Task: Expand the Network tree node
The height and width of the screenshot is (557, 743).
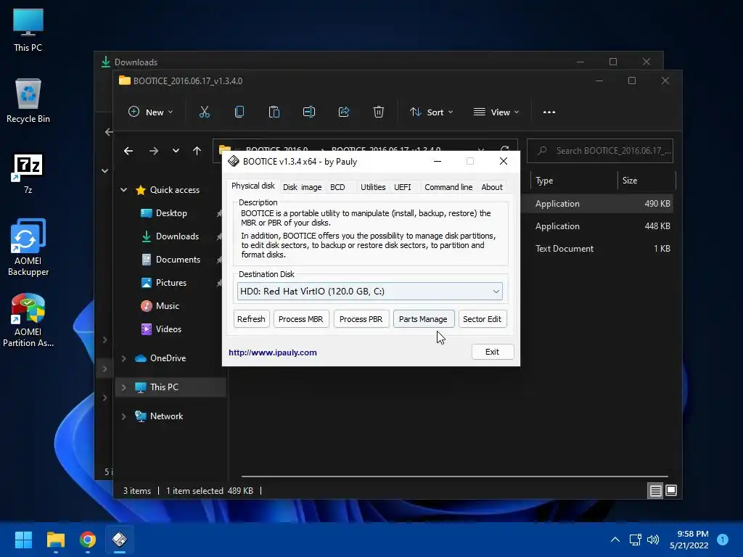Action: [x=123, y=416]
